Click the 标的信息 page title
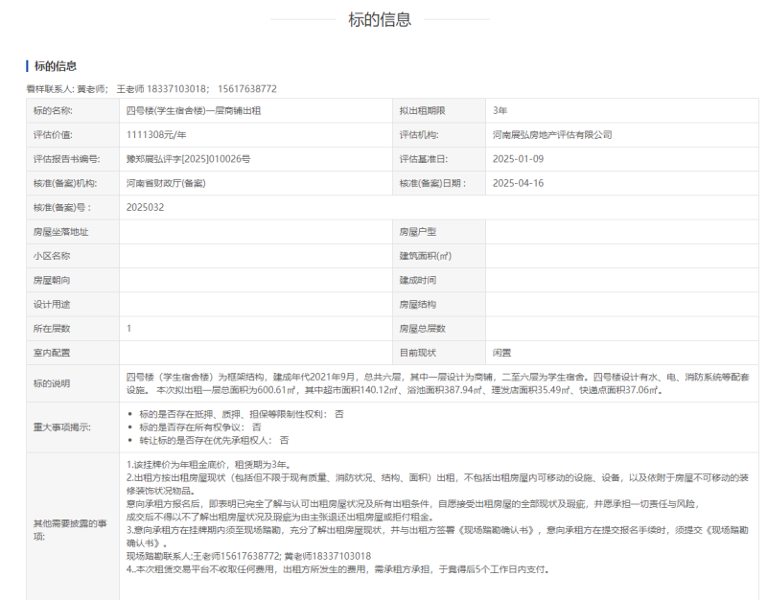The height and width of the screenshot is (600, 767). tap(380, 19)
